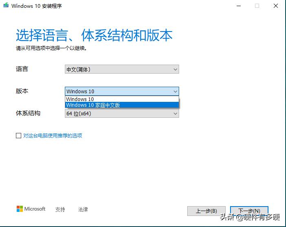The width and height of the screenshot is (286, 227).
Task: Choose 'Windows 10 家庭中文版' from the list
Action: click(122, 105)
